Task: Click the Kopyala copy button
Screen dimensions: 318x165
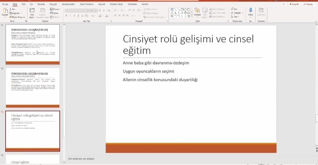Action: coord(14,13)
